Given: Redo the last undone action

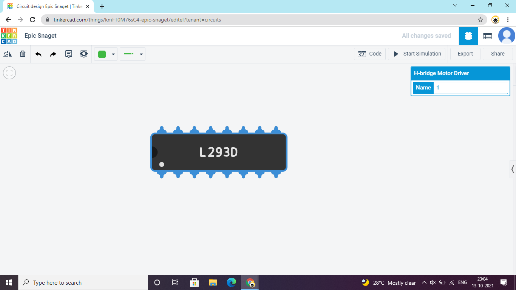Looking at the screenshot, I should 53,54.
